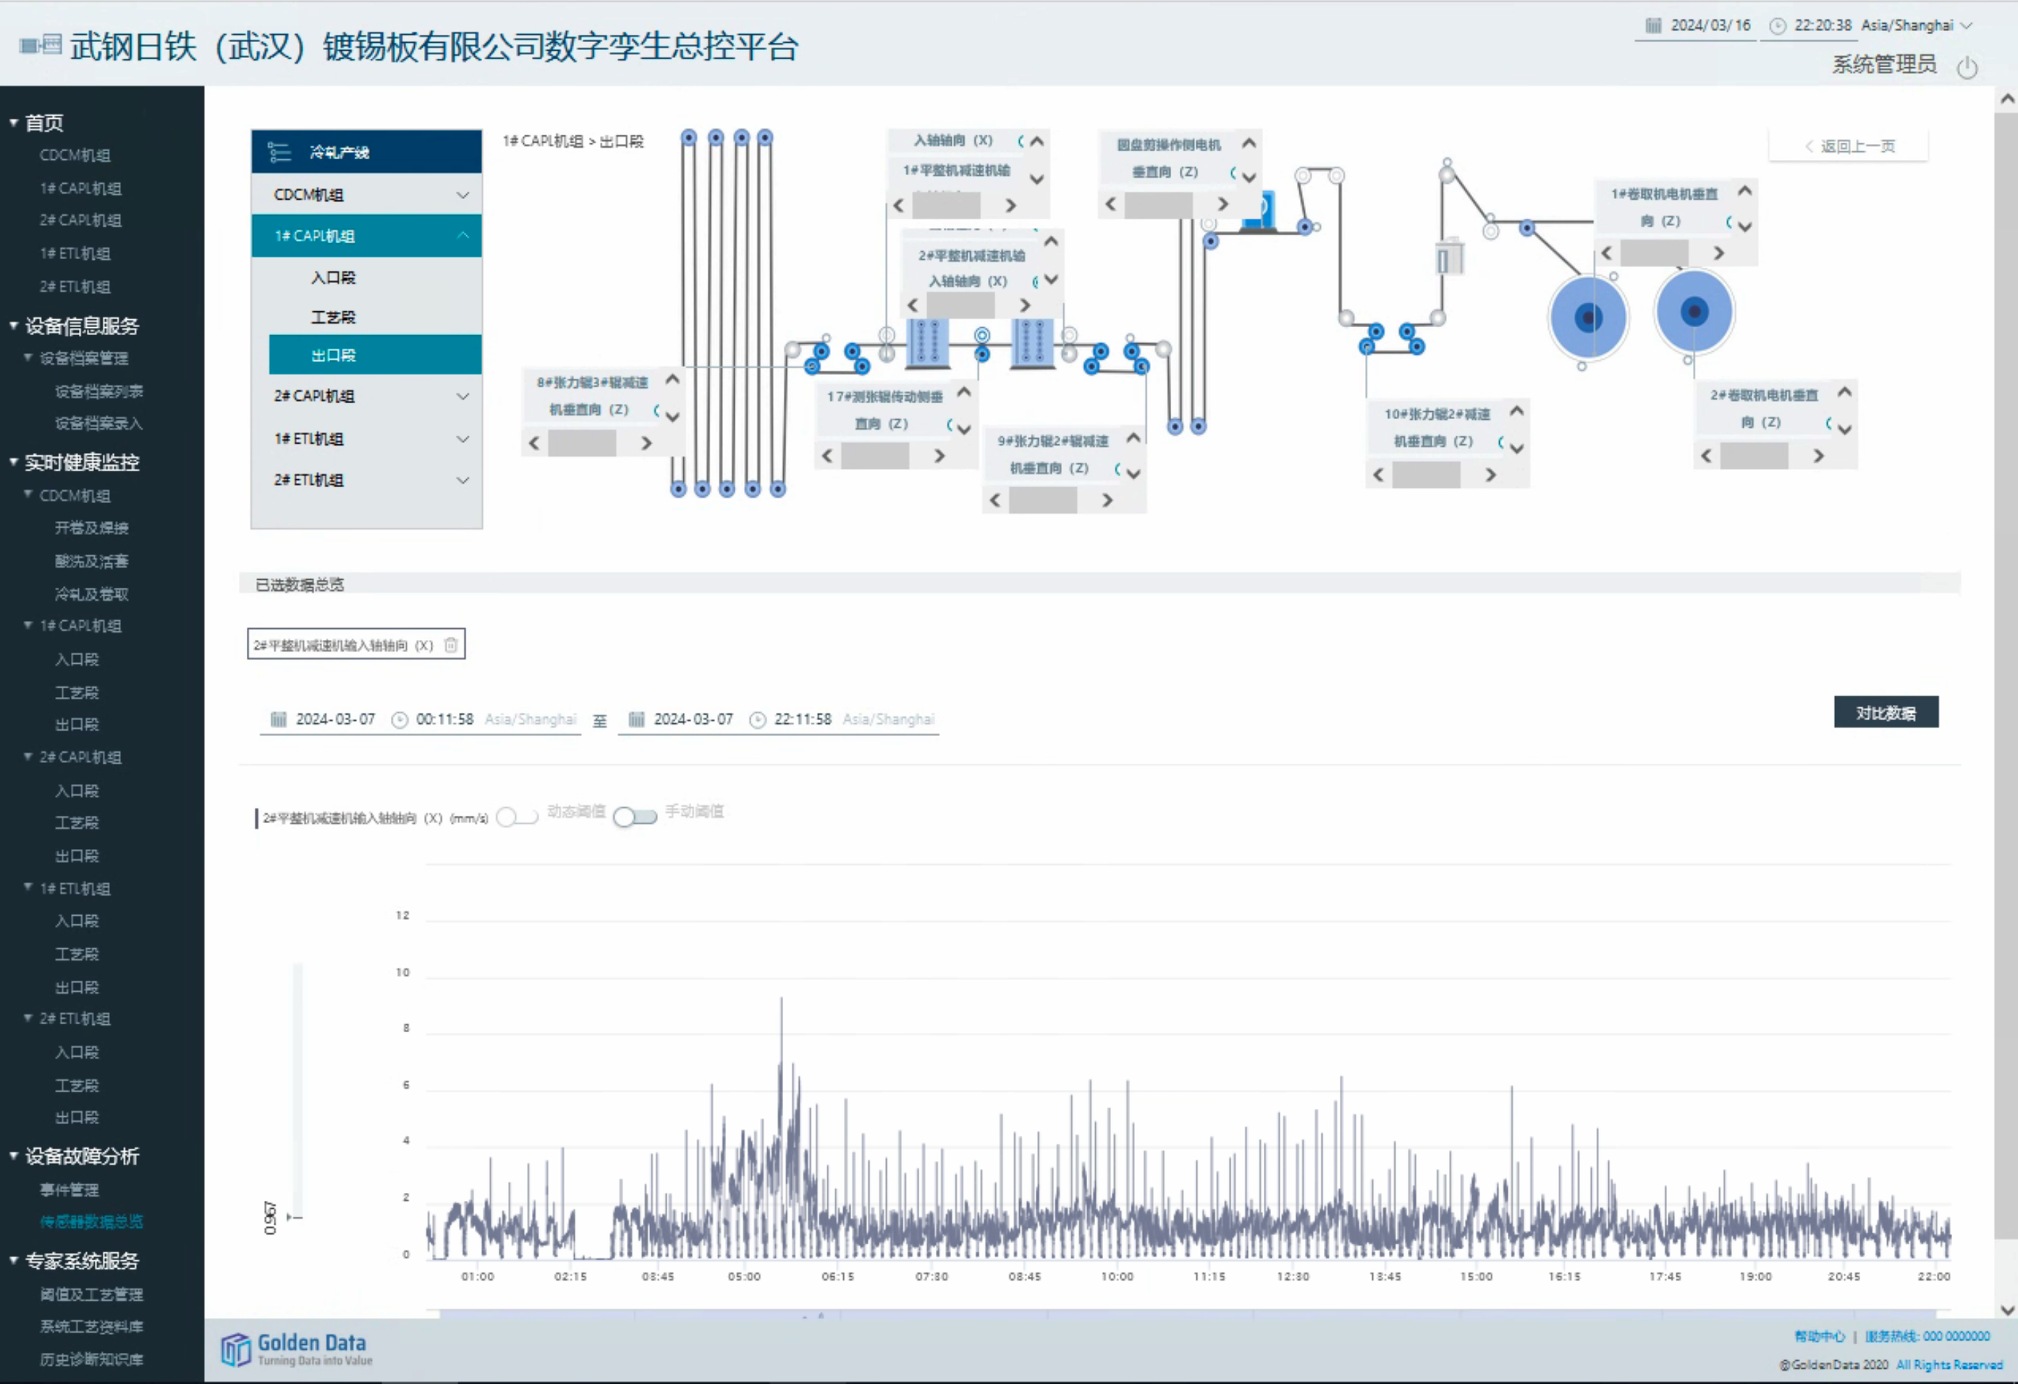Screen dimensions: 2018x1384
Task: Click up chevron on 圆盘剪操作侧电机 card
Action: tap(1249, 143)
